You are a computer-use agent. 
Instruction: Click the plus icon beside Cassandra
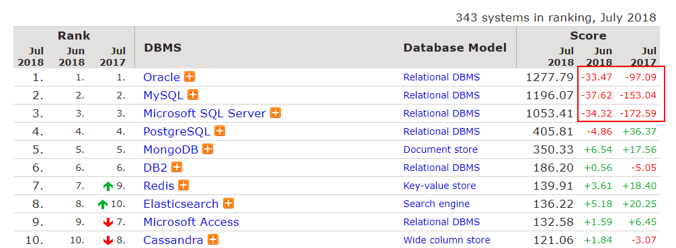point(213,239)
